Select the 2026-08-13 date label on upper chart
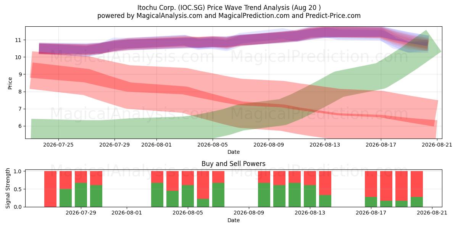Viewport: 458px width, 229px height. pos(325,145)
